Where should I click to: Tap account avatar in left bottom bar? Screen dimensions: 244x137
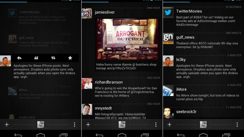(x=41, y=125)
